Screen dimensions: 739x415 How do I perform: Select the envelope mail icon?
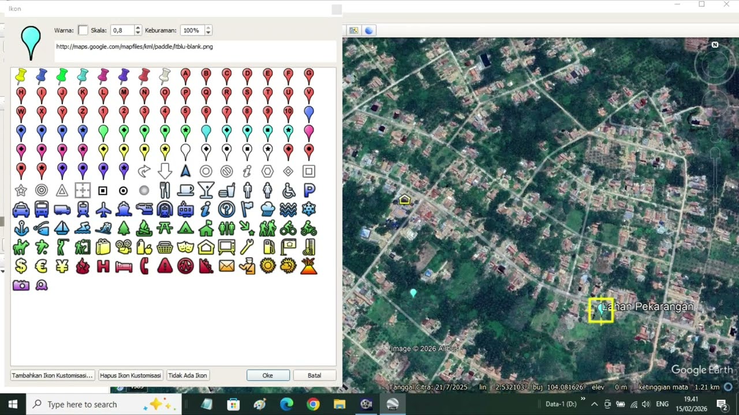[226, 266]
